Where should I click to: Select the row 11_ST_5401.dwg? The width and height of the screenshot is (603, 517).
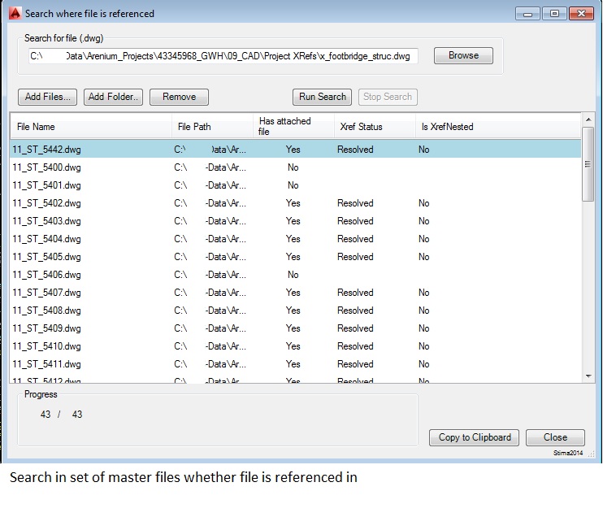click(295, 185)
